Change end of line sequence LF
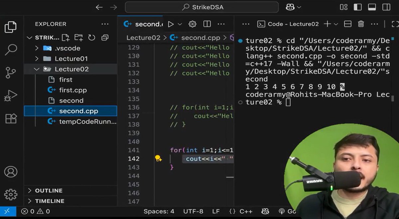 (x=216, y=211)
